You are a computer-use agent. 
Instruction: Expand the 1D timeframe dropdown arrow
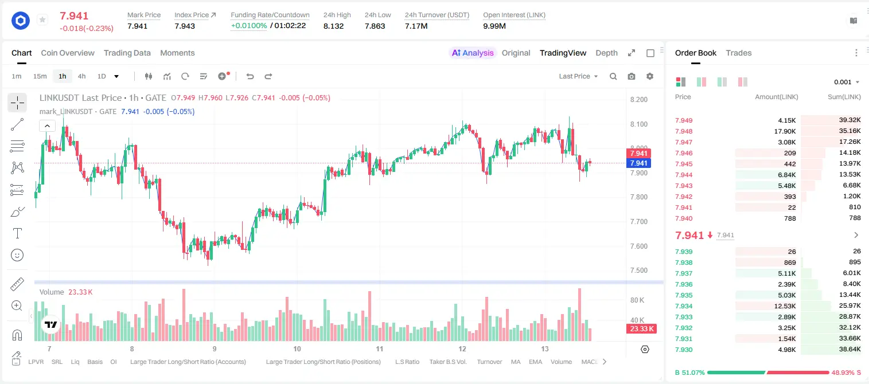click(x=116, y=76)
